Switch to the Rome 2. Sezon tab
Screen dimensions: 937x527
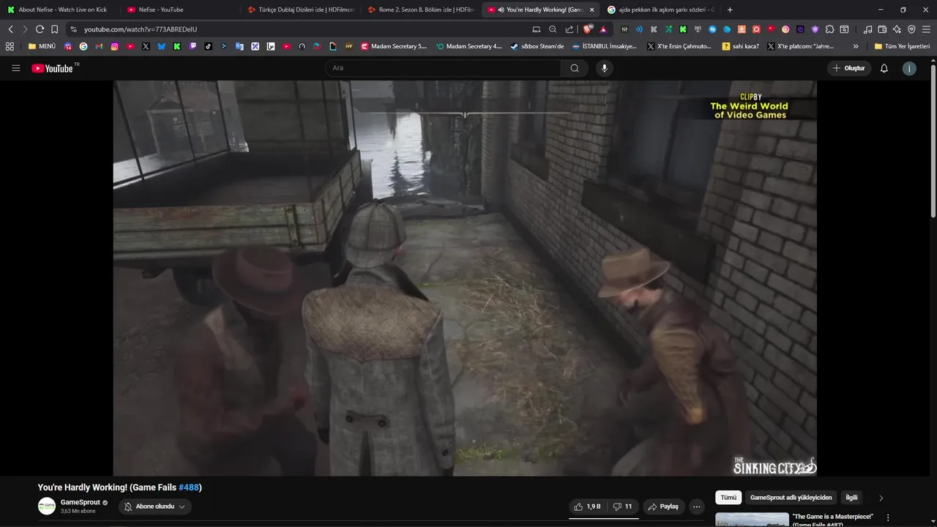point(421,10)
